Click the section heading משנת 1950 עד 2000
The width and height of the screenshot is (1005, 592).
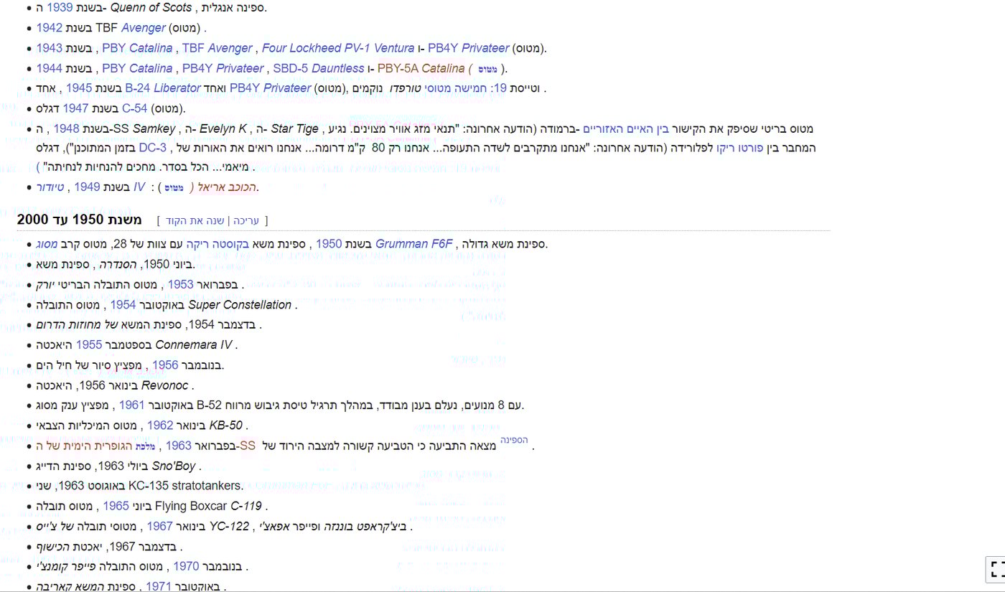[80, 220]
